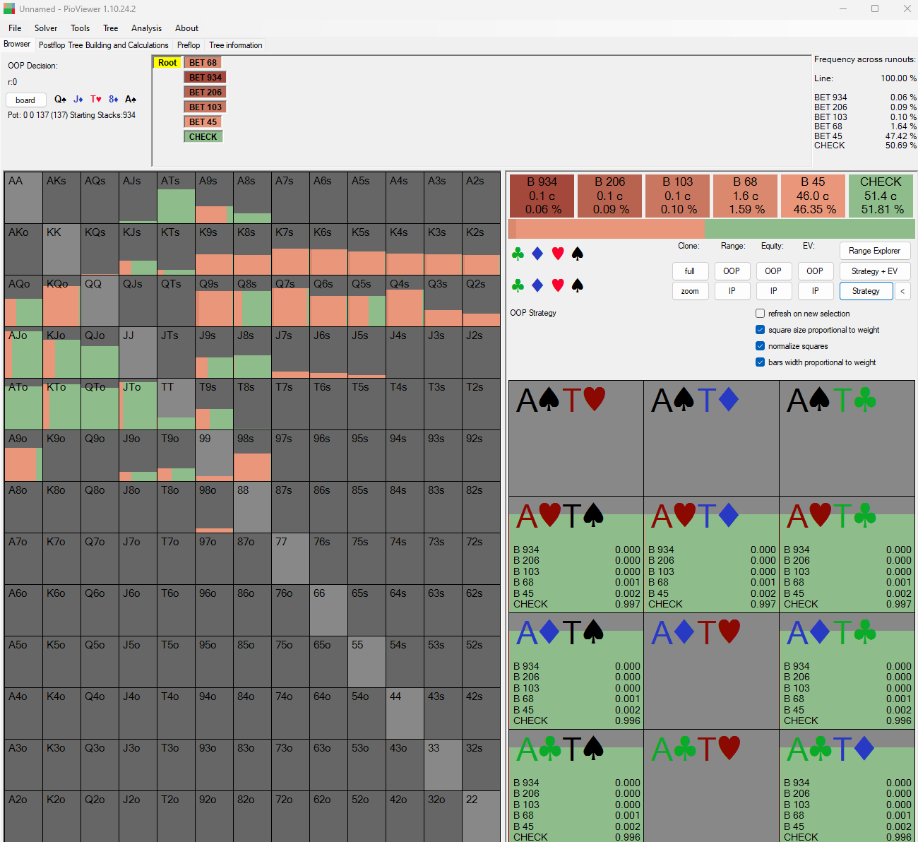Click the blue diamond icon in second suit row
This screenshot has height=842, width=918.
[537, 285]
